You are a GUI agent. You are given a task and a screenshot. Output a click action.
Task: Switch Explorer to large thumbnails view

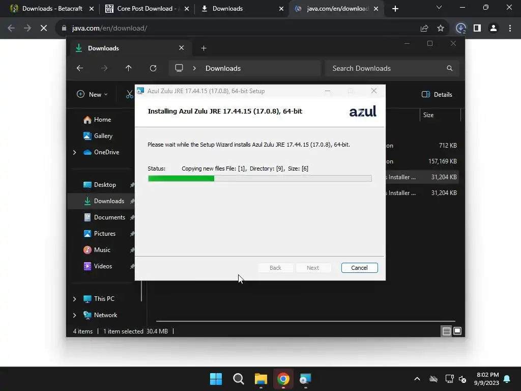(x=457, y=331)
